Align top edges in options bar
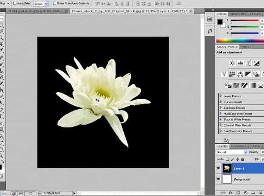The image size is (264, 196). coord(98,4)
